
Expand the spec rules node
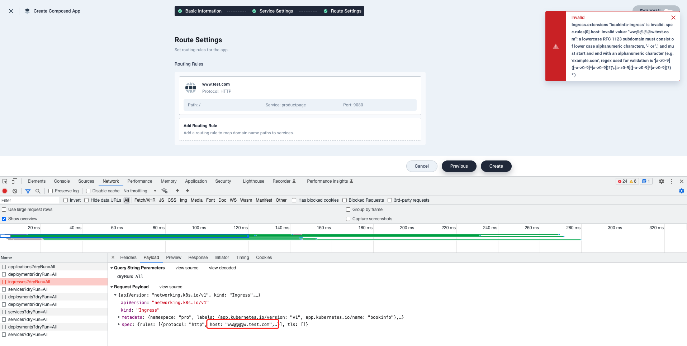click(x=119, y=324)
